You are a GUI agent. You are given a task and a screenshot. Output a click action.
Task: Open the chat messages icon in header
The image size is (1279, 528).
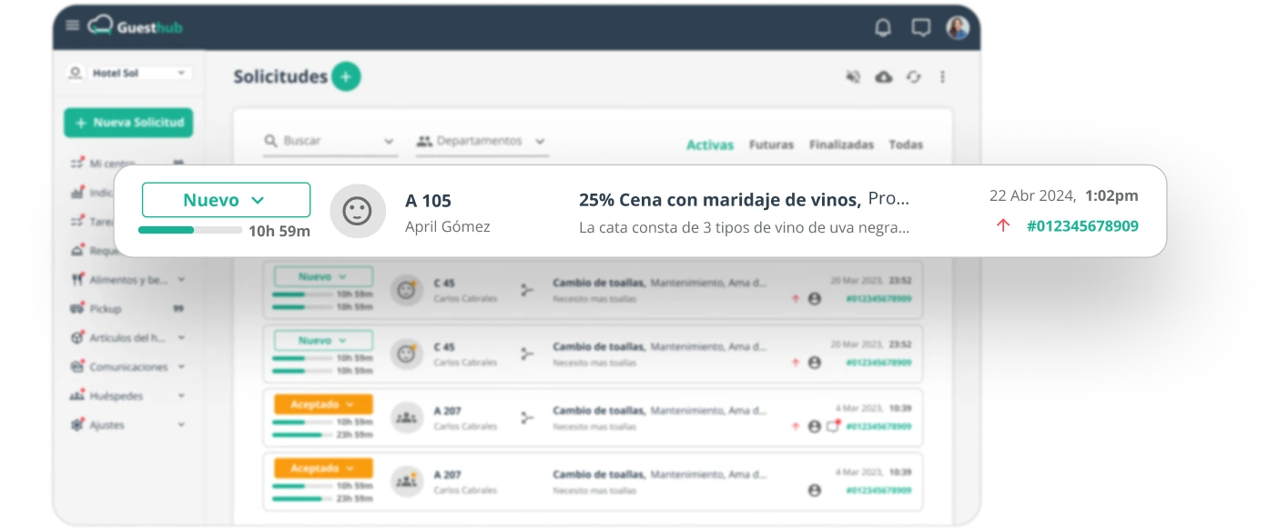920,28
